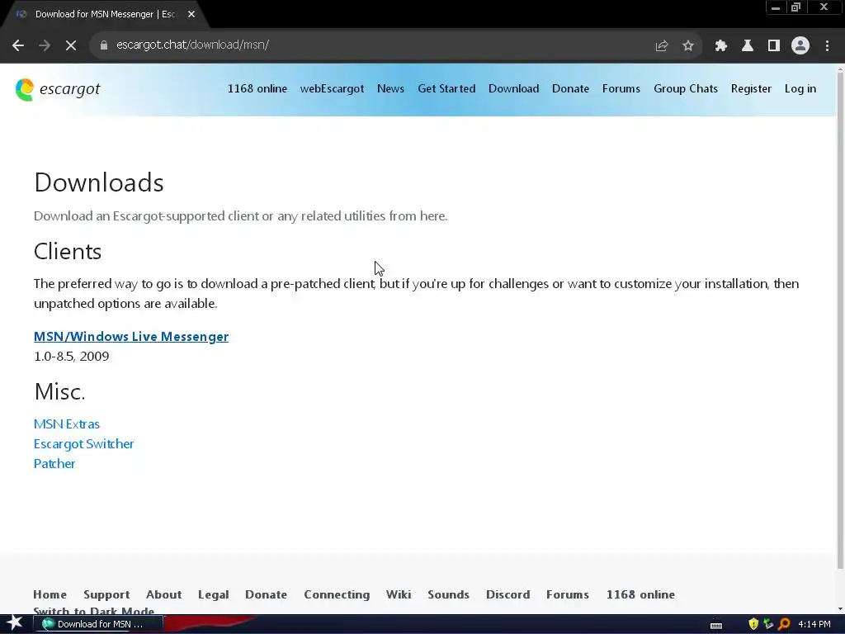Click the keyboard icon in system tray

click(716, 625)
